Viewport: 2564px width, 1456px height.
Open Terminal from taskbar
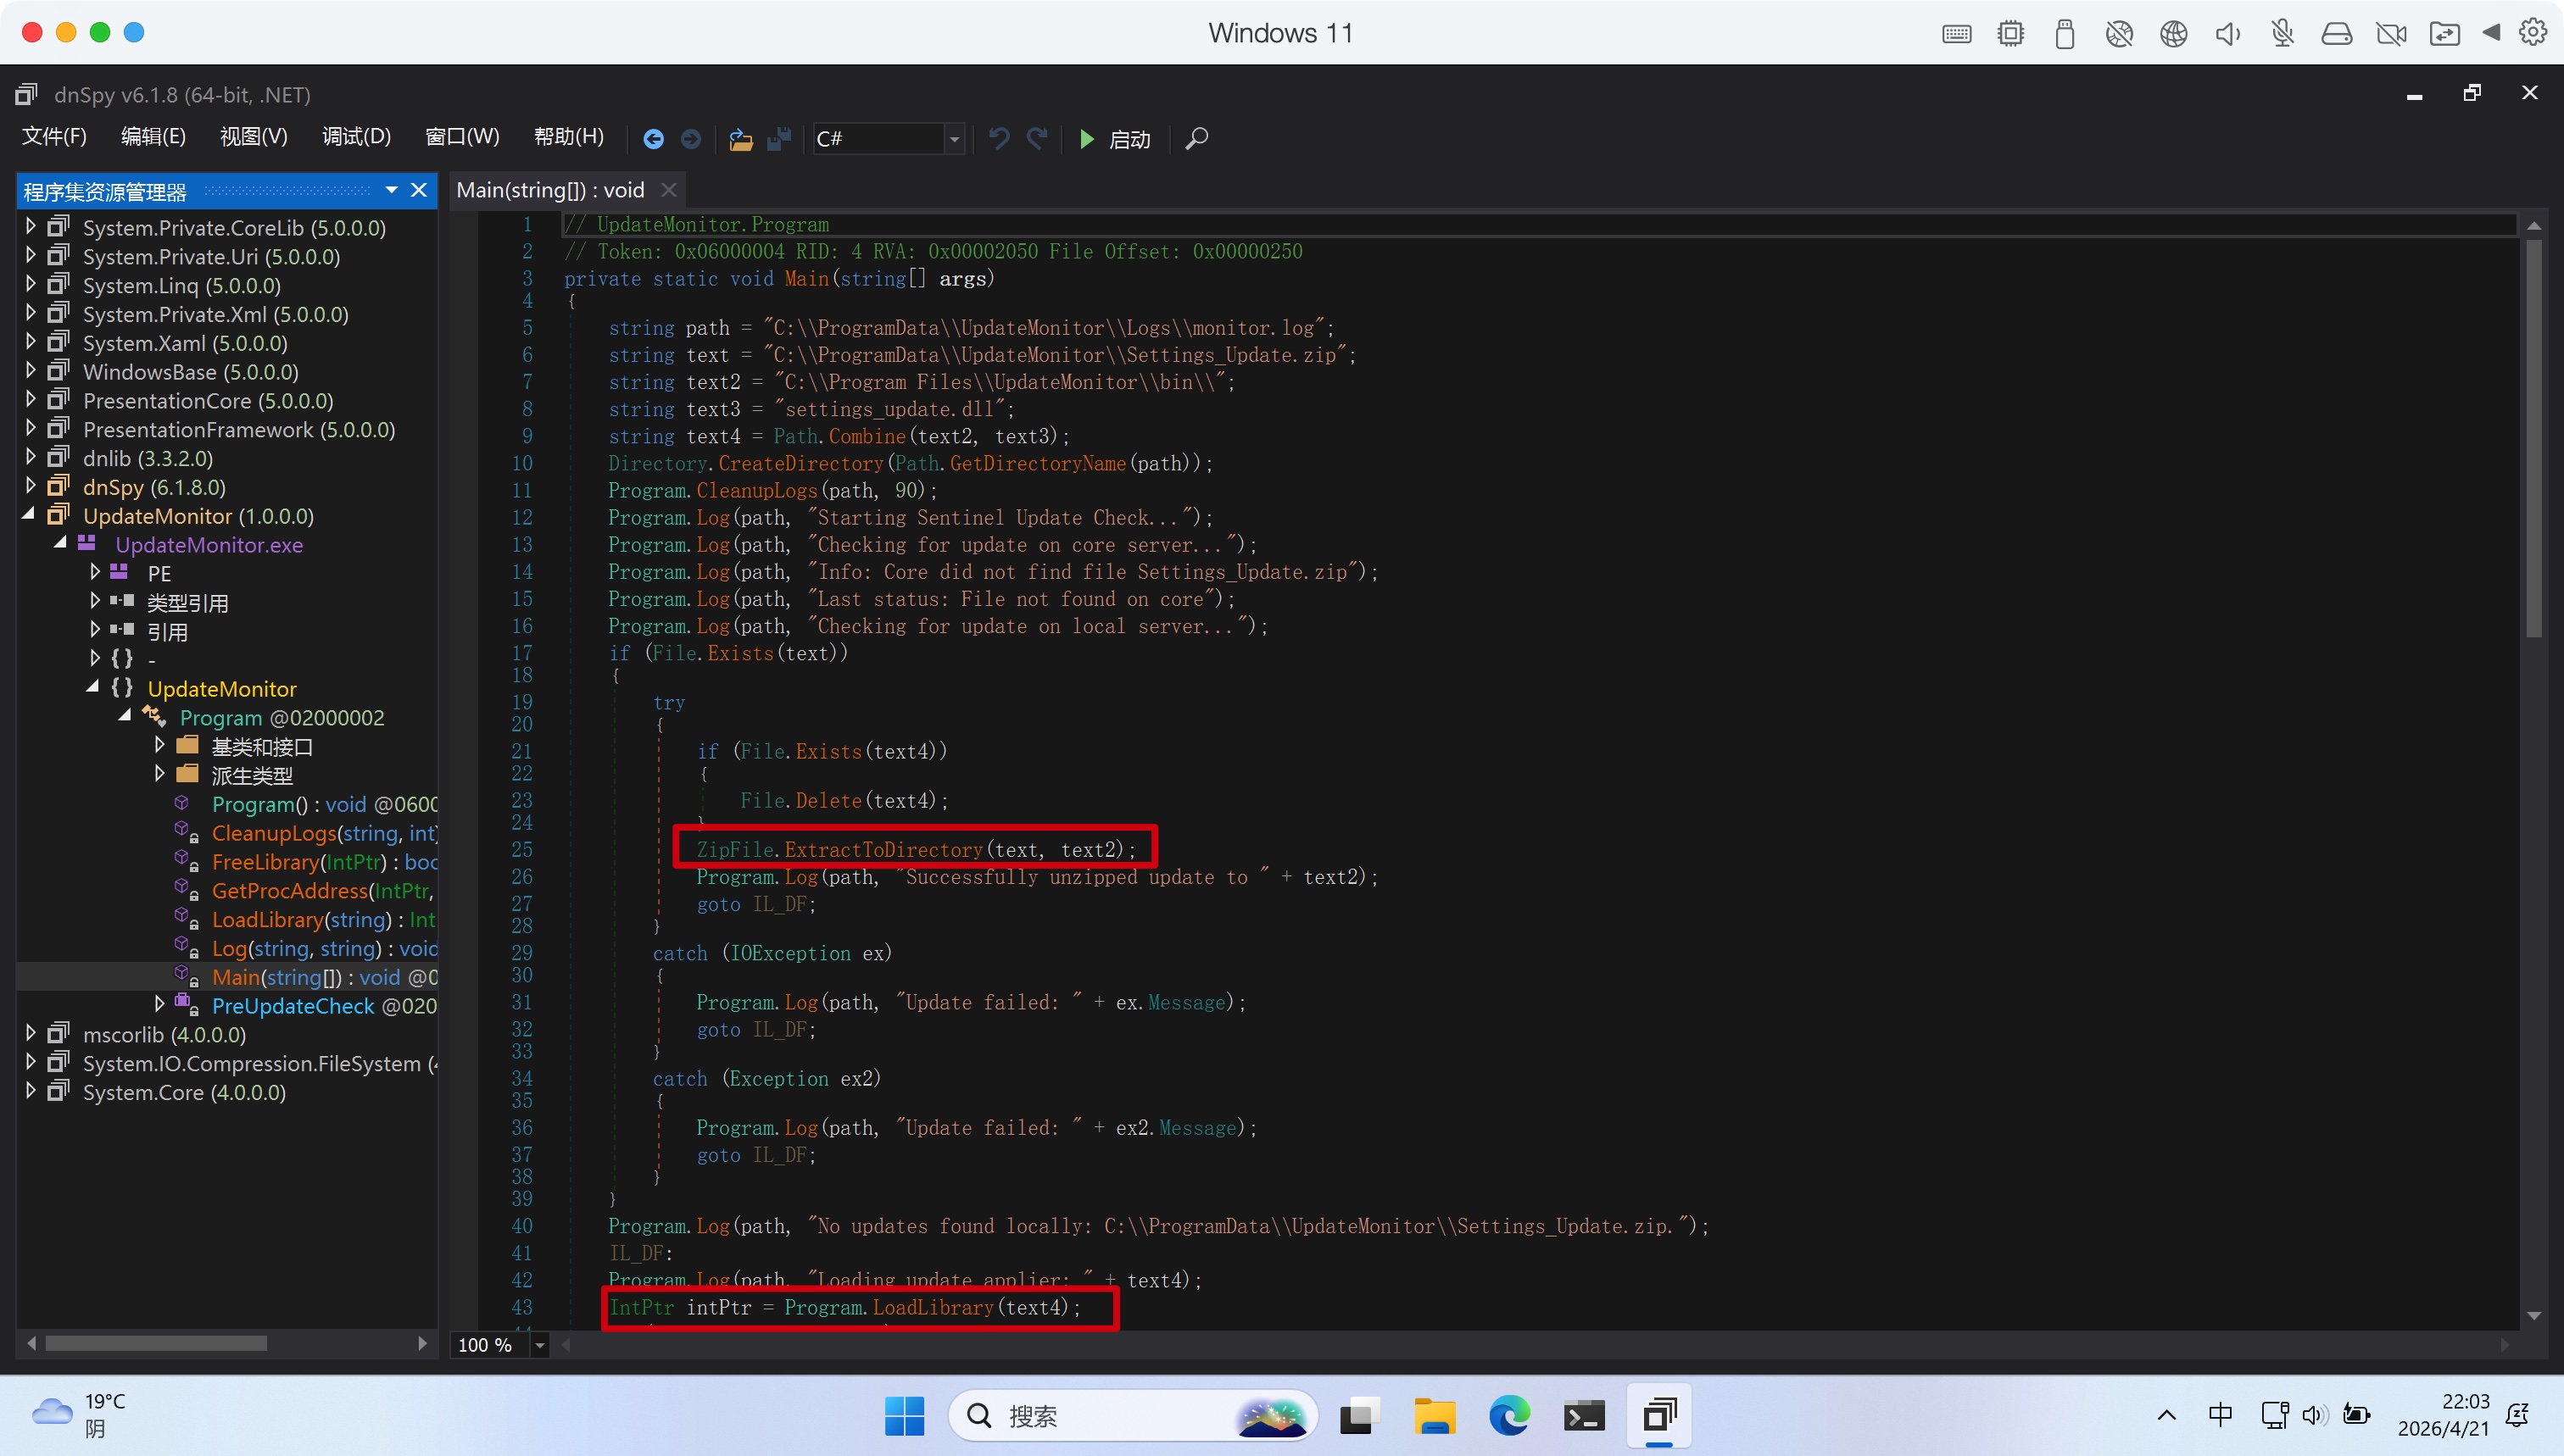pyautogui.click(x=1584, y=1416)
